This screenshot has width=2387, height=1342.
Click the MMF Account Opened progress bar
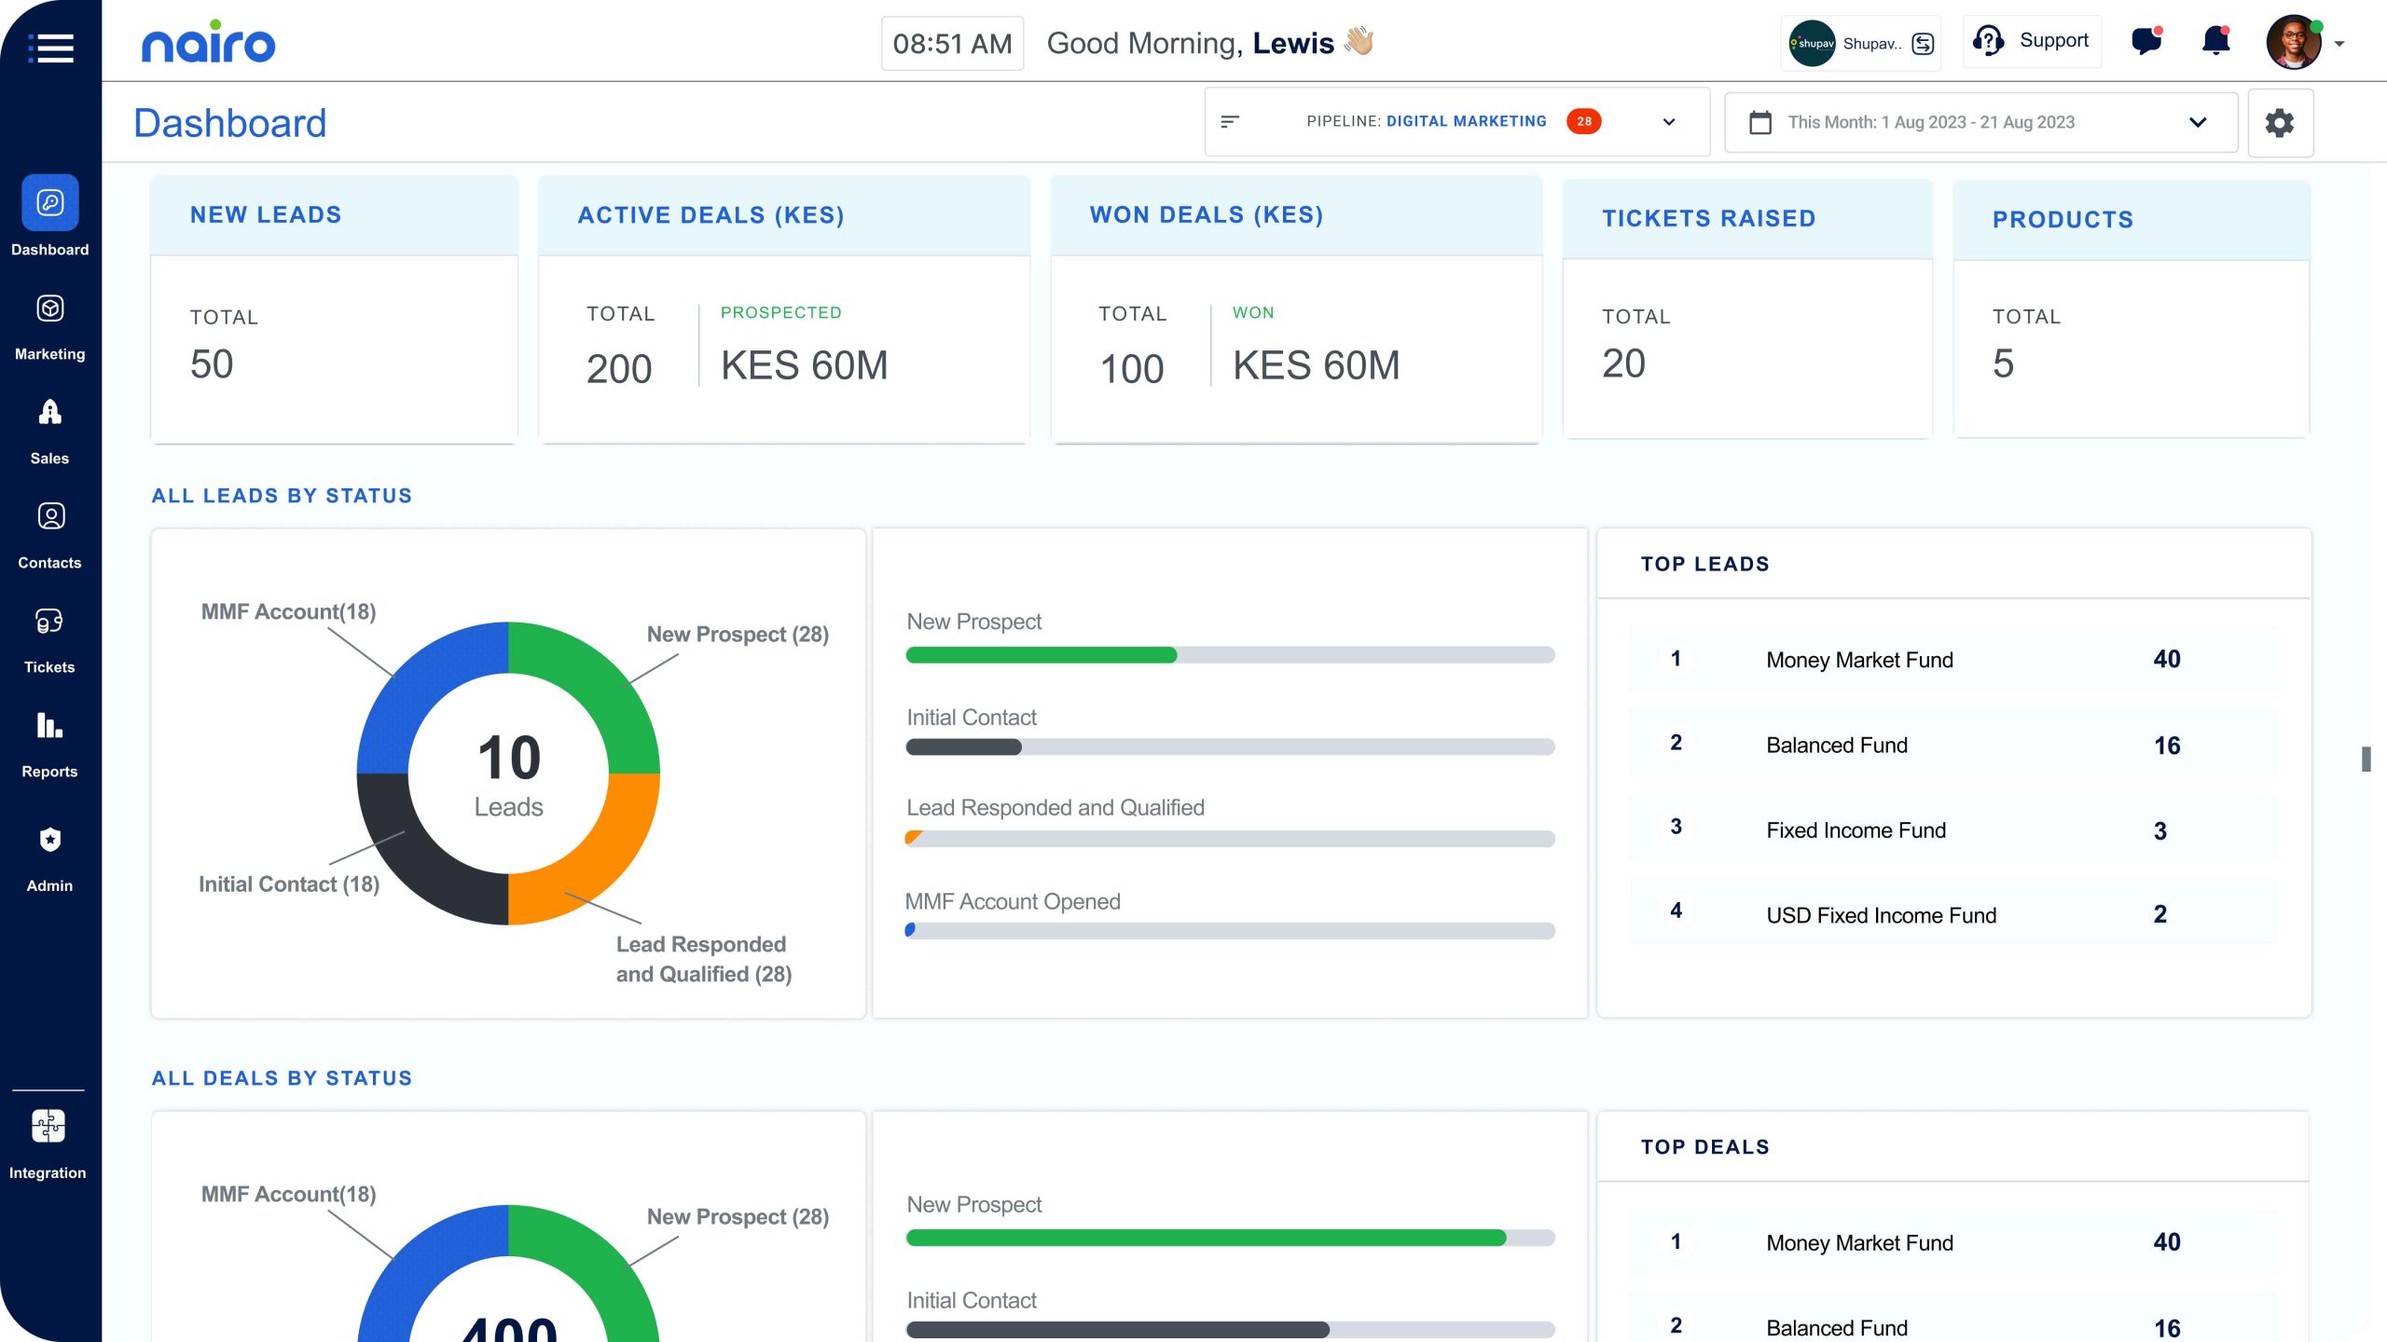[1230, 930]
